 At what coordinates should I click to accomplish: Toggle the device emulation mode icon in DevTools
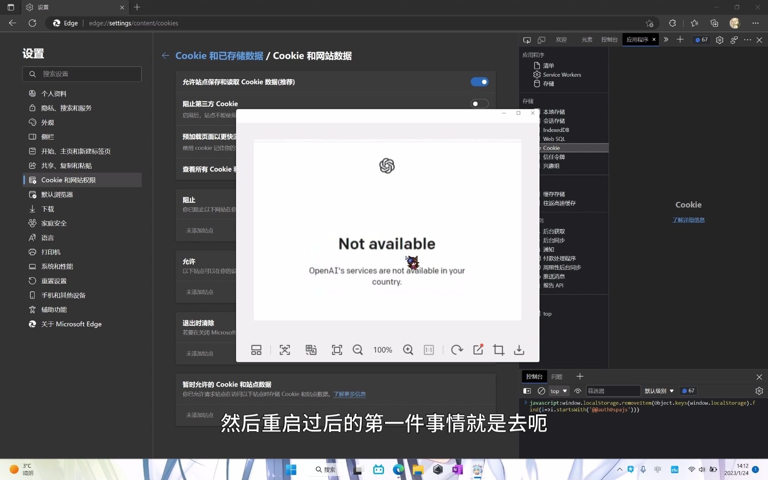[542, 40]
